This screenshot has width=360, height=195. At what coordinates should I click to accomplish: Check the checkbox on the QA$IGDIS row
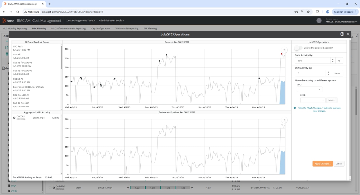point(50,187)
